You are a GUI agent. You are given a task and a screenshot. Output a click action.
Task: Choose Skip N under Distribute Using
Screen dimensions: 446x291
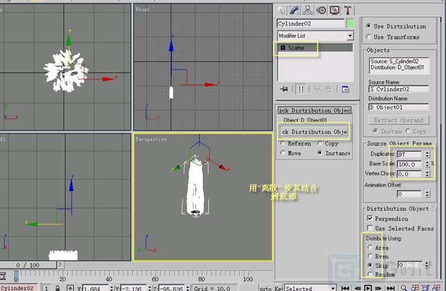pos(370,265)
